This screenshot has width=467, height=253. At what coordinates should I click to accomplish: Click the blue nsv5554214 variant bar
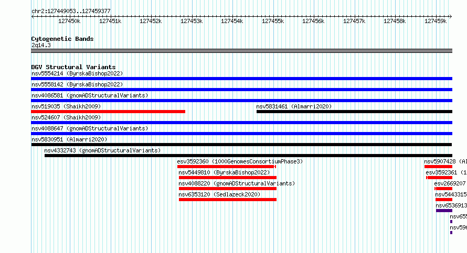[x=241, y=79]
